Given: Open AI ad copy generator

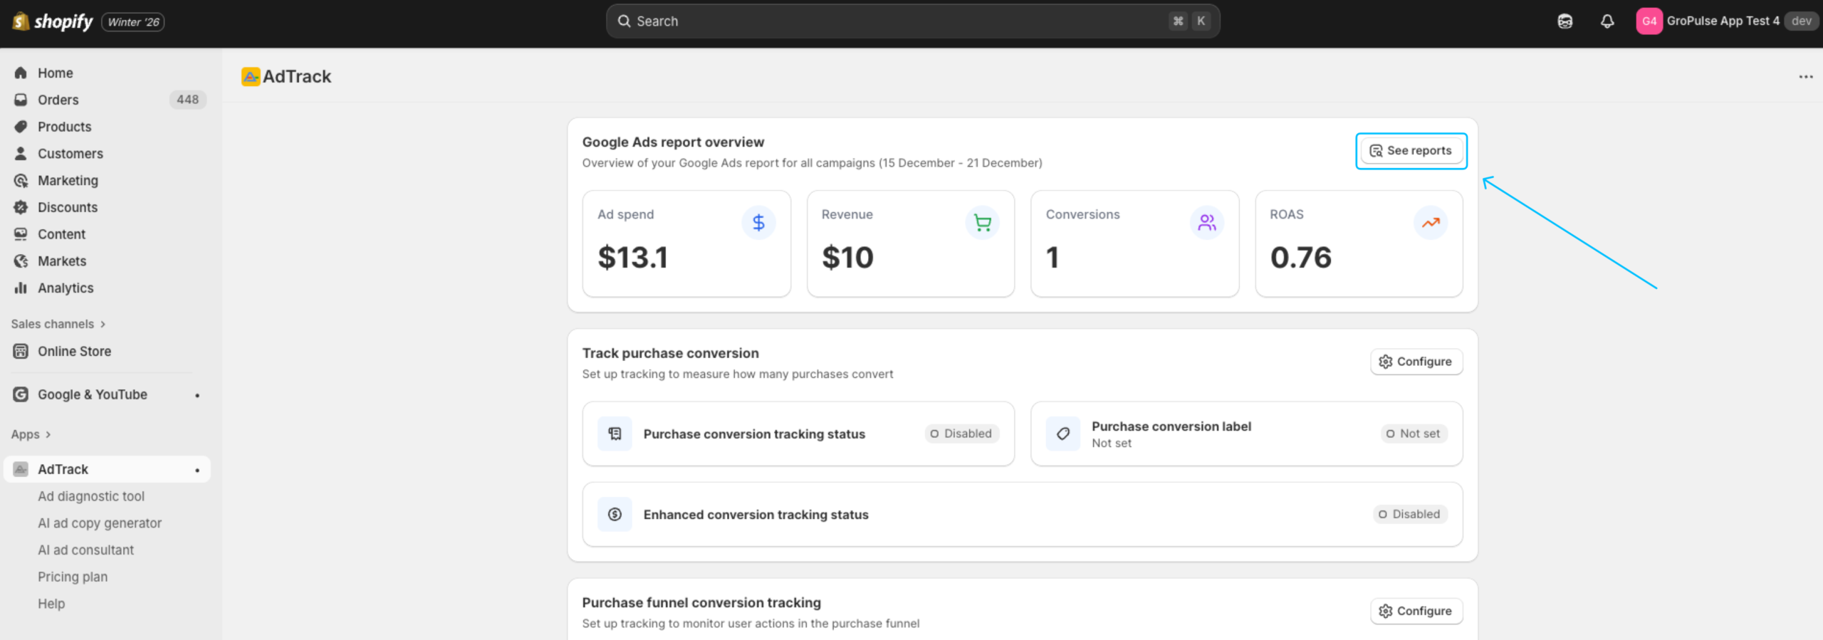Looking at the screenshot, I should [100, 523].
